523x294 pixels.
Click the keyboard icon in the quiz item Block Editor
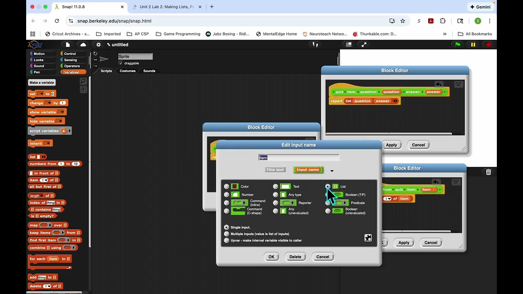[x=459, y=84]
